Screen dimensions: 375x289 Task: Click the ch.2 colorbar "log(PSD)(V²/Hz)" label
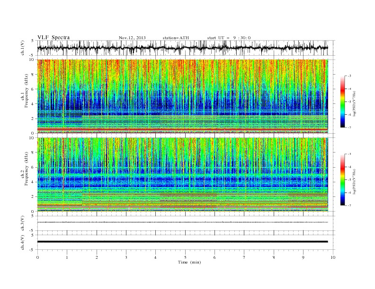coord(354,181)
